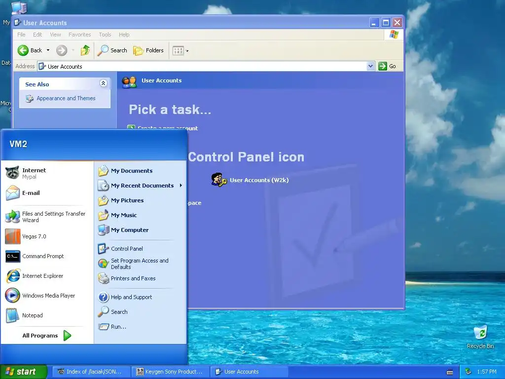Open Back button history dropdown arrow
The width and height of the screenshot is (505, 379).
(x=48, y=50)
